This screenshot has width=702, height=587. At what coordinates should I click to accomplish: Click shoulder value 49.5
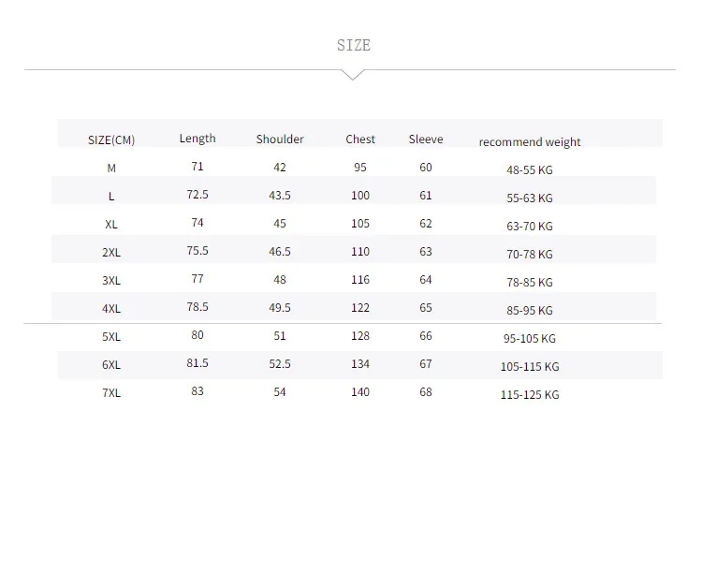[280, 308]
